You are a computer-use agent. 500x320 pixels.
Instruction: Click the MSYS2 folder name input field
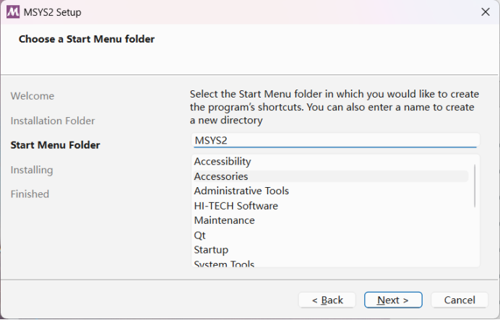tap(335, 140)
